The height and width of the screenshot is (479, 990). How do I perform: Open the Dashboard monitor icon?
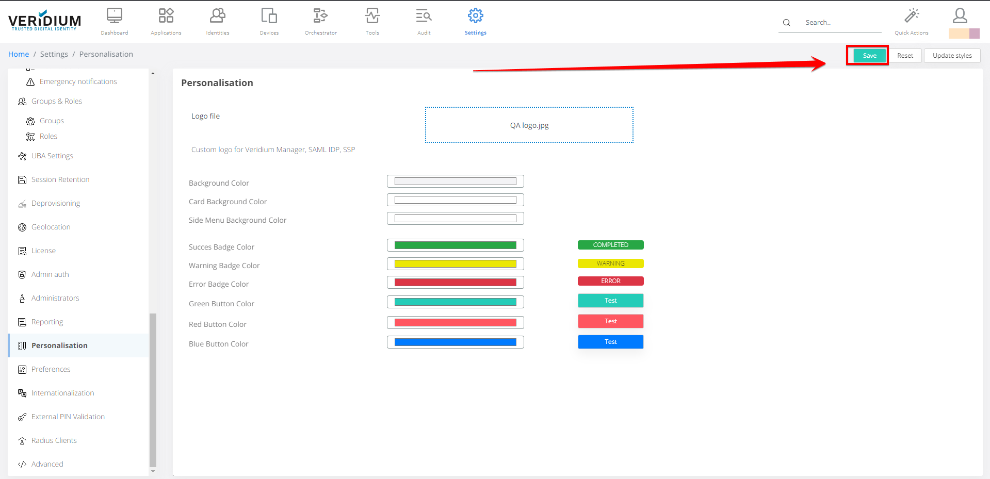(114, 16)
